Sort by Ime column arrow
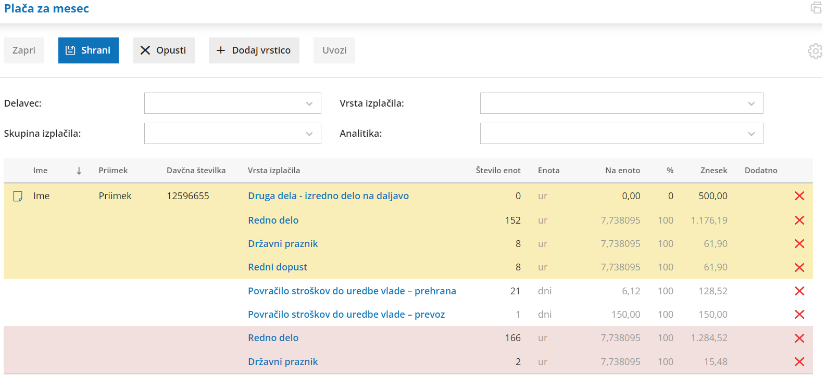 tap(79, 171)
